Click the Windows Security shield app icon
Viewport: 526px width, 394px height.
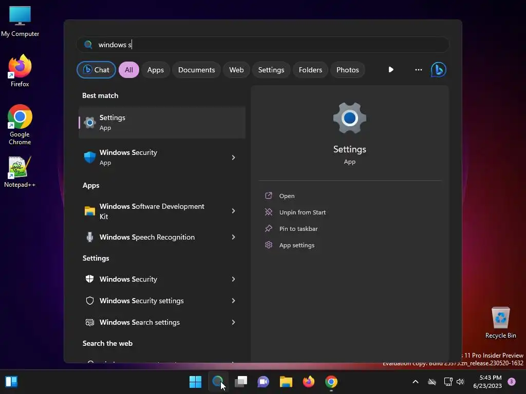89,157
